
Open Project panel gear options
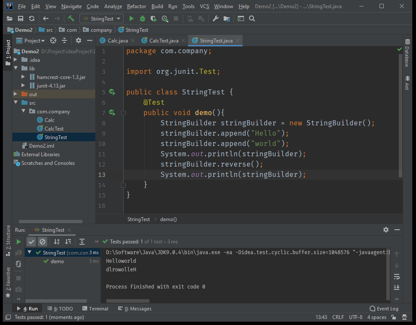[78, 40]
